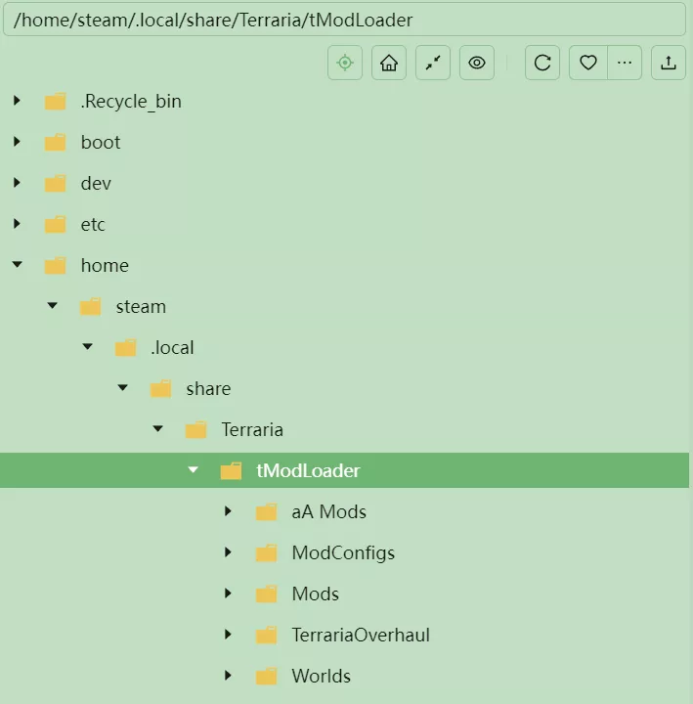The height and width of the screenshot is (704, 693).
Task: Collapse the home folder arrow
Action: (x=17, y=265)
